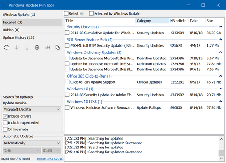This screenshot has width=226, height=163.
Task: Click the download updates arrow icon
Action: 17,48
